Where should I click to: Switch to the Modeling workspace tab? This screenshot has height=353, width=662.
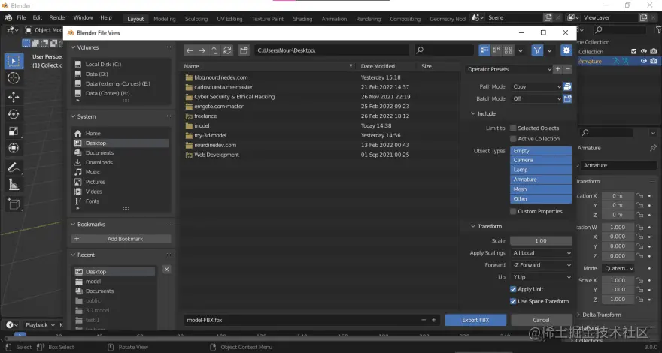(165, 19)
